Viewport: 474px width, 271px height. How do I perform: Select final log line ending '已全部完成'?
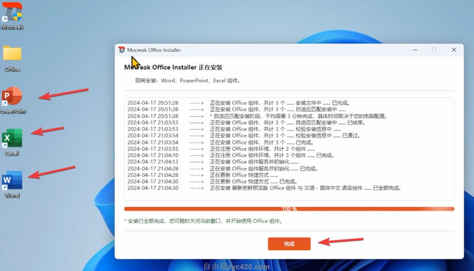265,188
